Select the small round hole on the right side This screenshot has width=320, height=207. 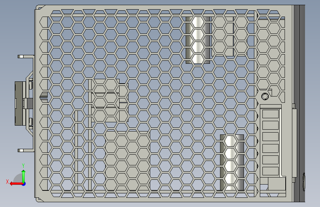coord(265,97)
